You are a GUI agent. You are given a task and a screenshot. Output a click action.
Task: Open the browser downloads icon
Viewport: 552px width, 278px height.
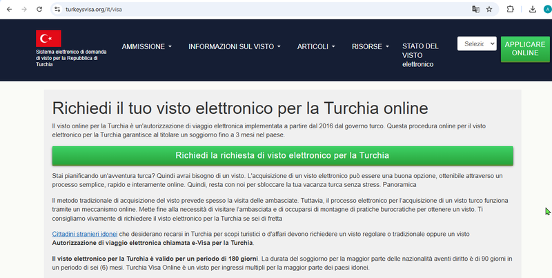tap(532, 10)
